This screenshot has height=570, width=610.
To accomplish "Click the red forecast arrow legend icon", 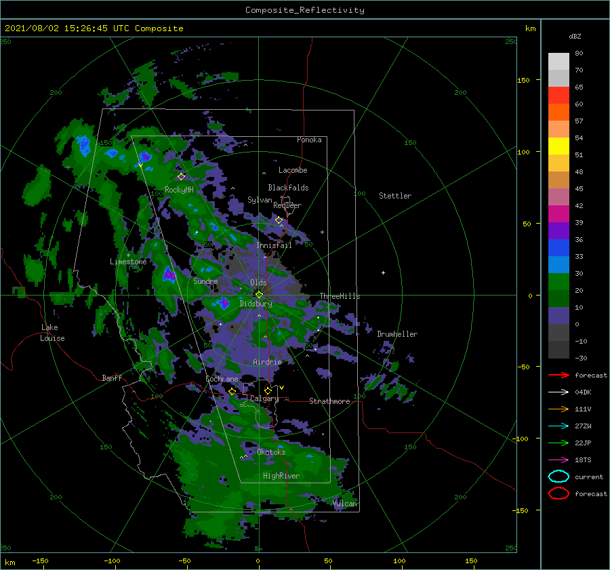I will click(x=558, y=375).
